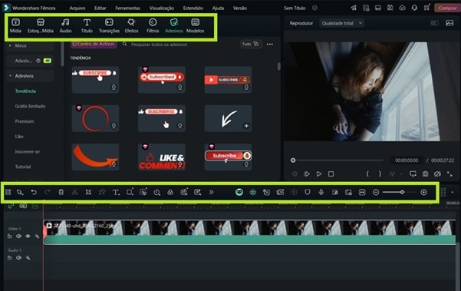Viewport: 461px width, 291px height.
Task: Open the Qualidade total dropdown
Action: coord(341,23)
